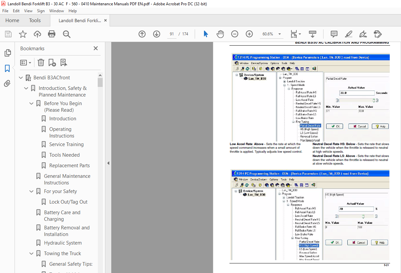The height and width of the screenshot is (273, 401).
Task: Open the Window menu
Action: [x=57, y=11]
